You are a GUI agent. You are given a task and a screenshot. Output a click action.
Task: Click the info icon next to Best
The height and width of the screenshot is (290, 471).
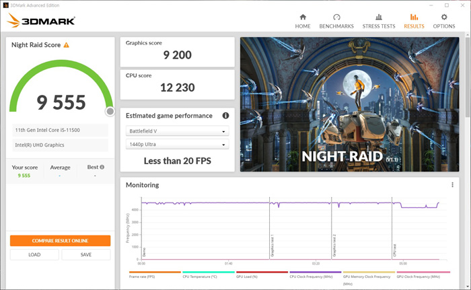tap(102, 167)
